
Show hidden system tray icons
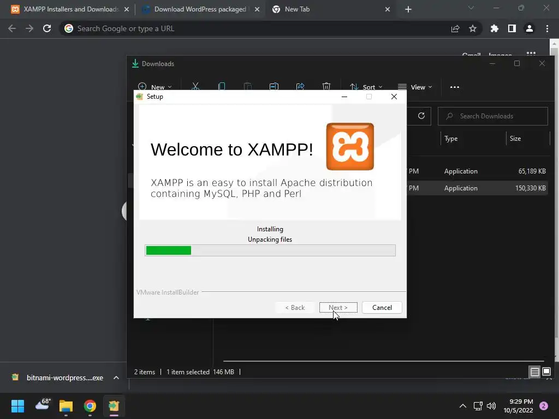coord(463,406)
